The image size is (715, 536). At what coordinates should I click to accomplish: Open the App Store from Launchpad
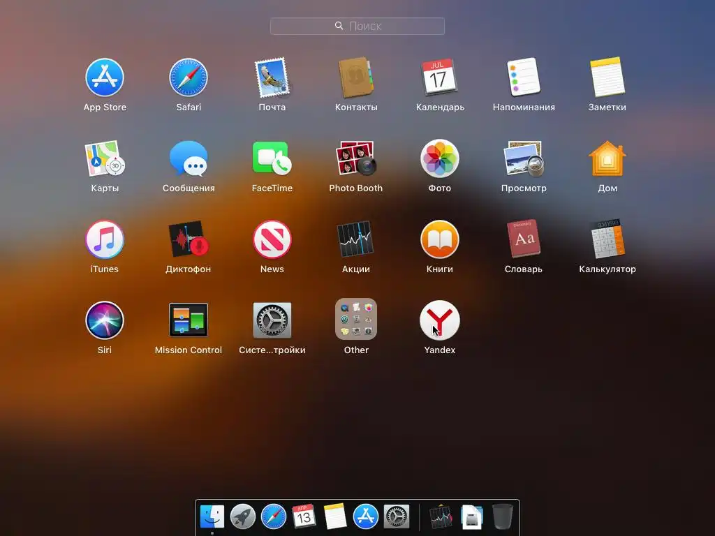tap(105, 77)
